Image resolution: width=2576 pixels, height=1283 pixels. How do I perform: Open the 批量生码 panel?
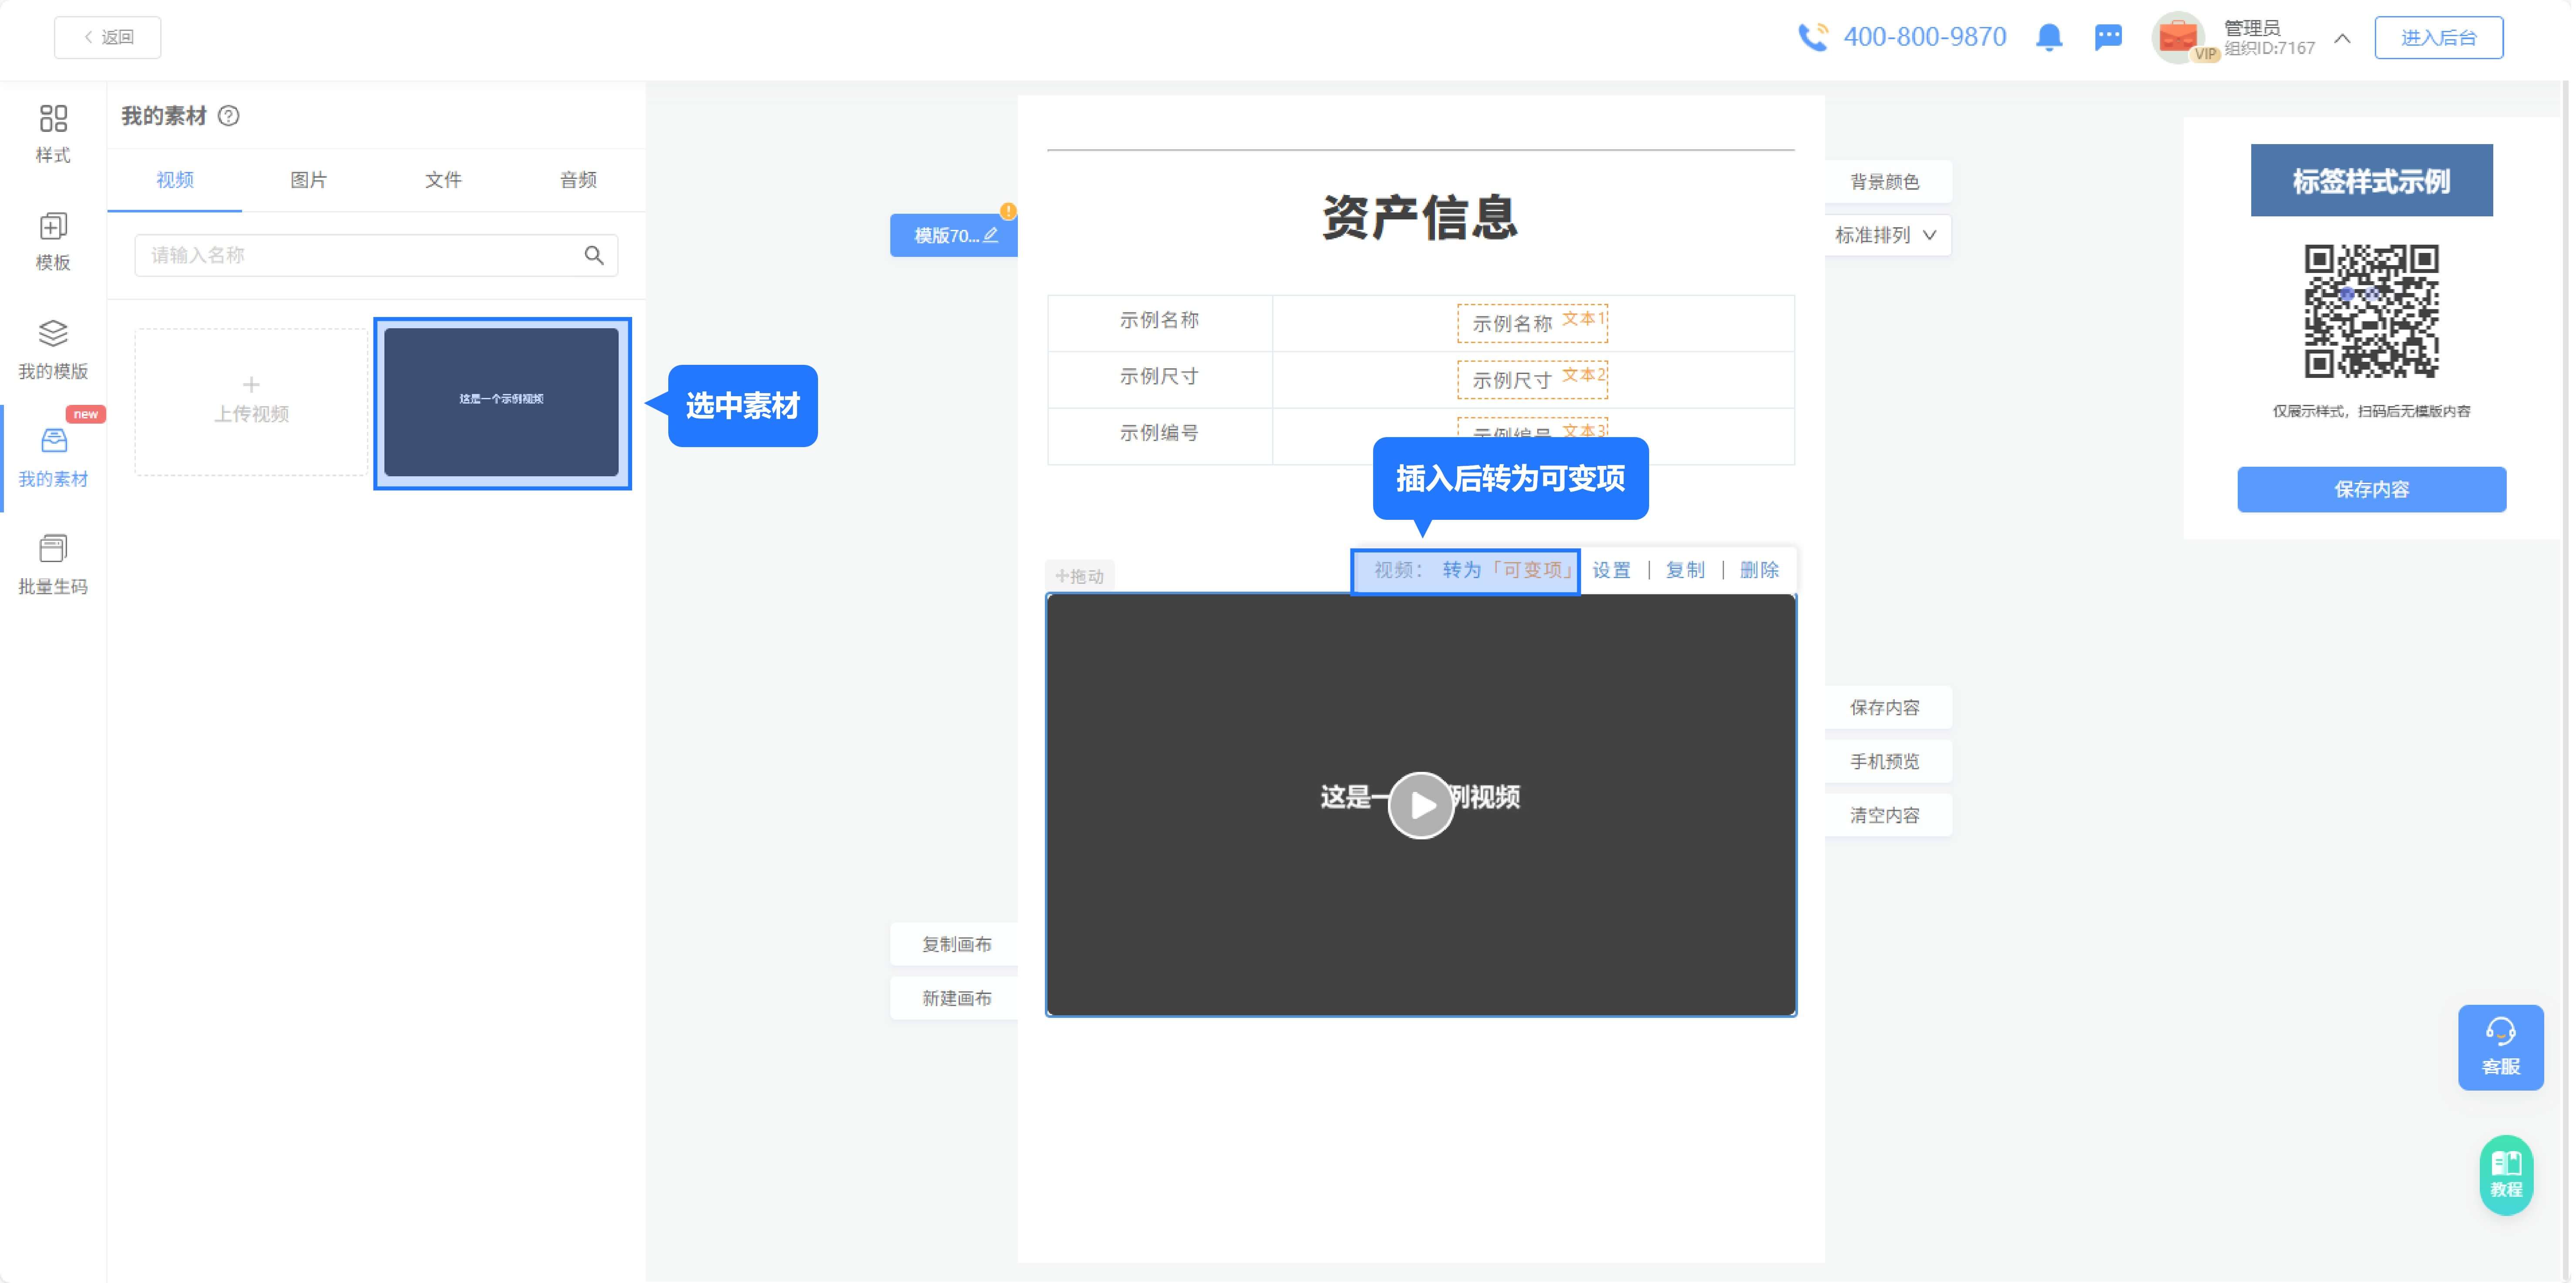coord(51,564)
